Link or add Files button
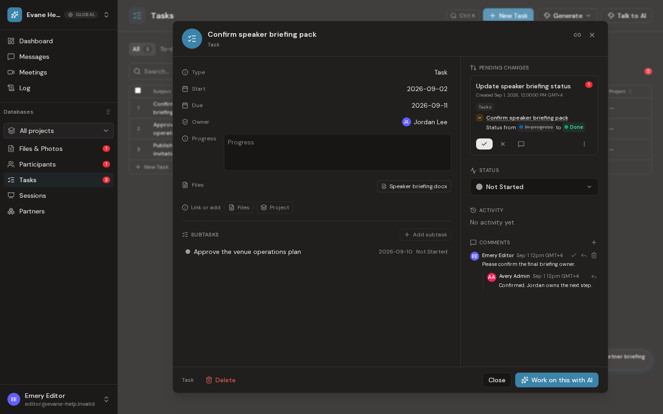This screenshot has width=663, height=414. [x=239, y=207]
